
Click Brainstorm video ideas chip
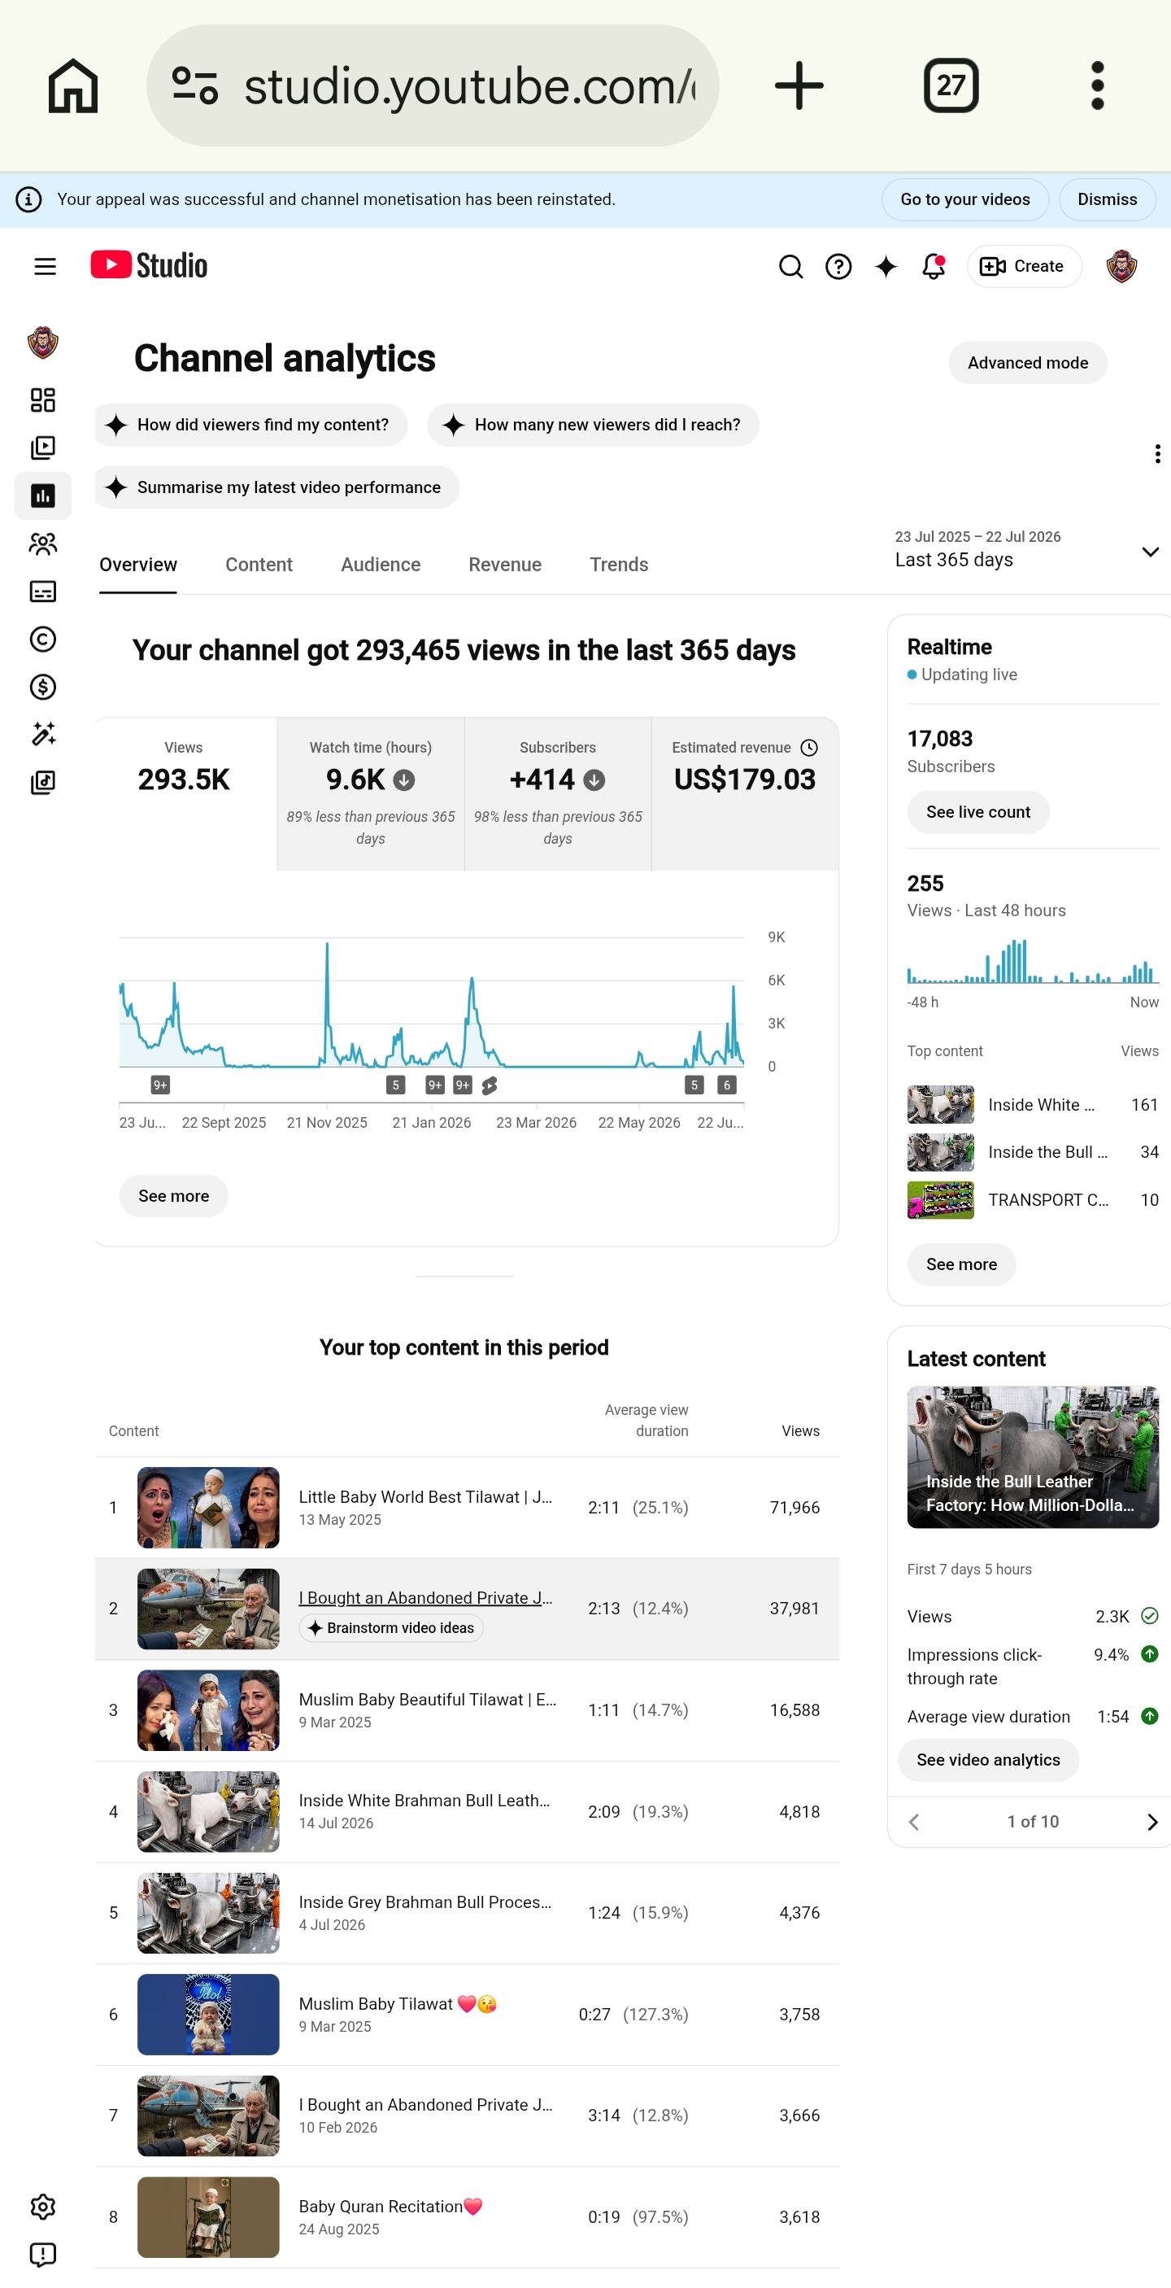pos(390,1628)
